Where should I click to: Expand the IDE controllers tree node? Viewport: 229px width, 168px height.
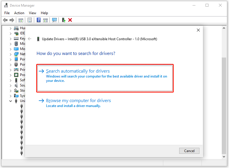(x=10, y=34)
